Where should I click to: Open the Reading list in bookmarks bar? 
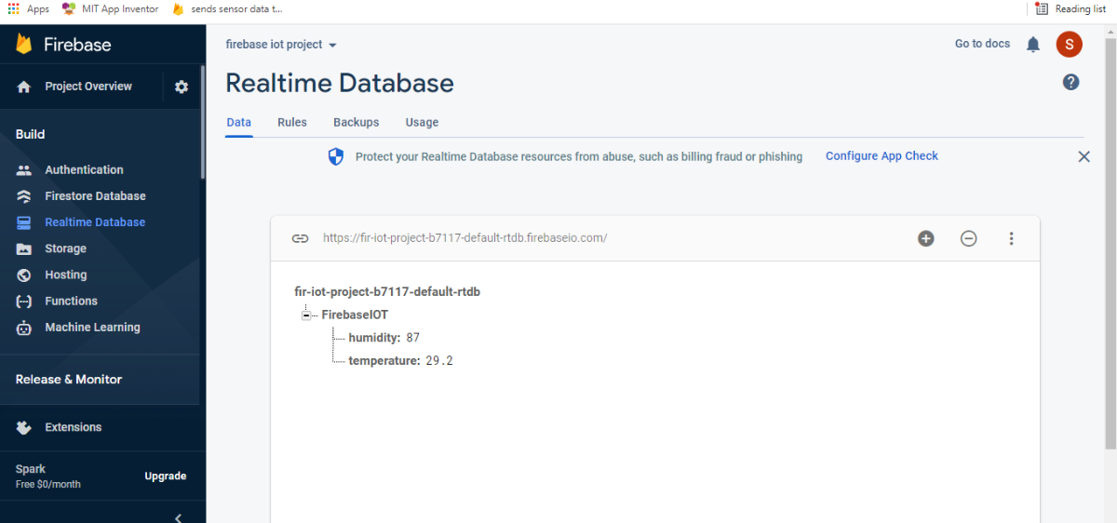[x=1070, y=9]
